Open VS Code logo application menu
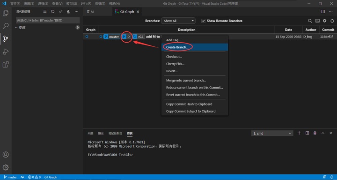The image size is (337, 180). (x=4, y=3)
